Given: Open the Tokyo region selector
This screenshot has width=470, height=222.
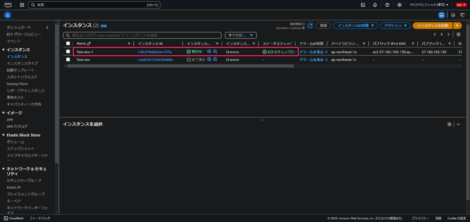Looking at the screenshot, I should coord(429,5).
